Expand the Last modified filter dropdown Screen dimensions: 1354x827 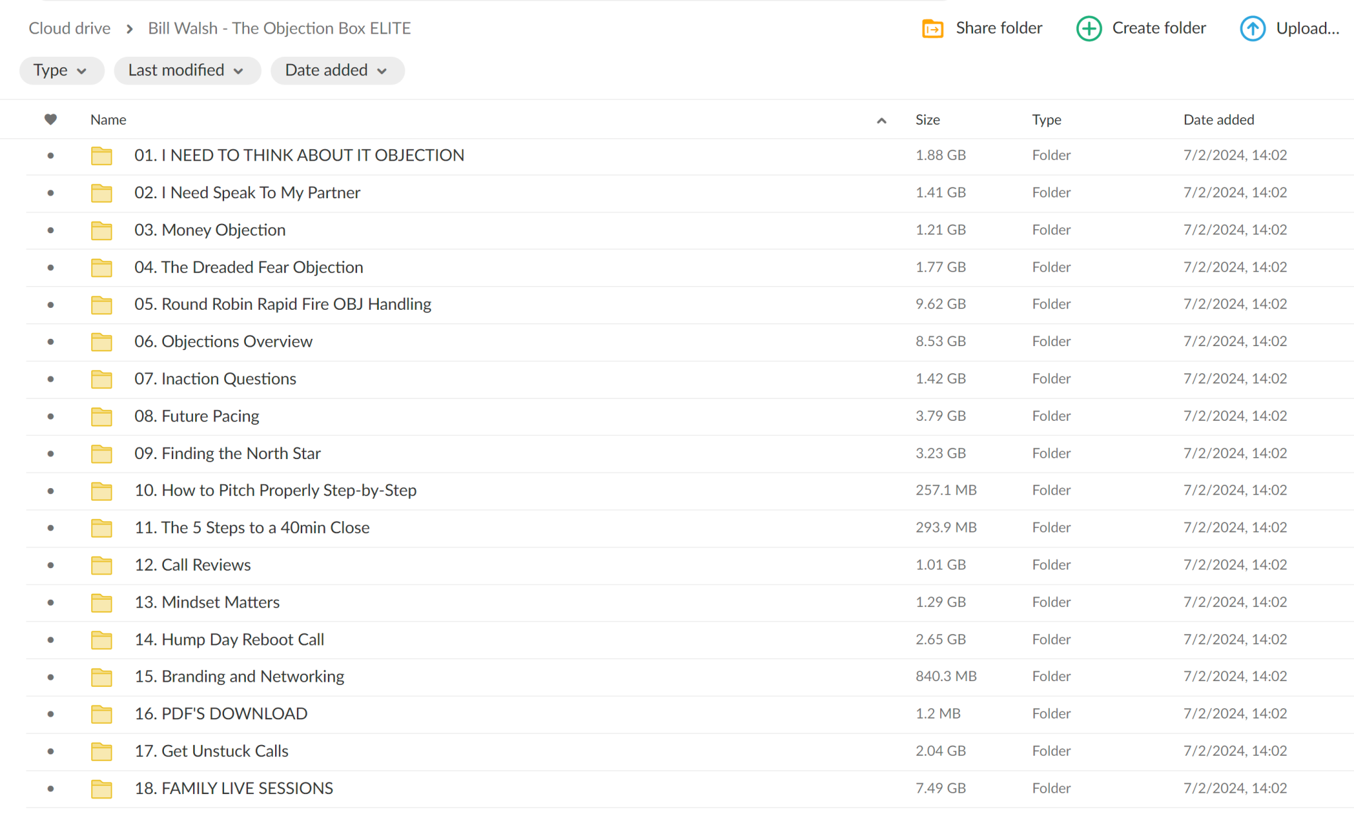[x=186, y=71]
